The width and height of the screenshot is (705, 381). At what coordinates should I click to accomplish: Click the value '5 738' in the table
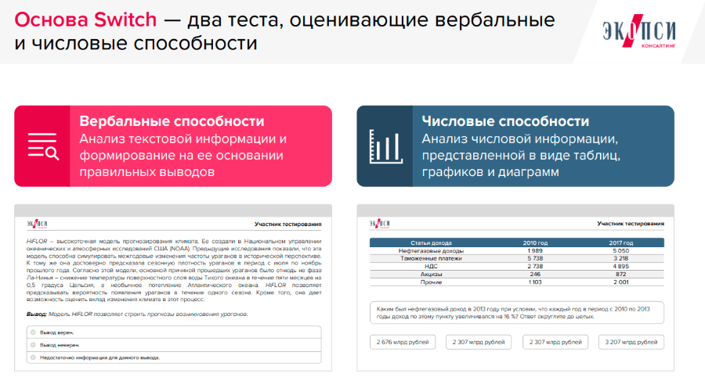pos(535,258)
